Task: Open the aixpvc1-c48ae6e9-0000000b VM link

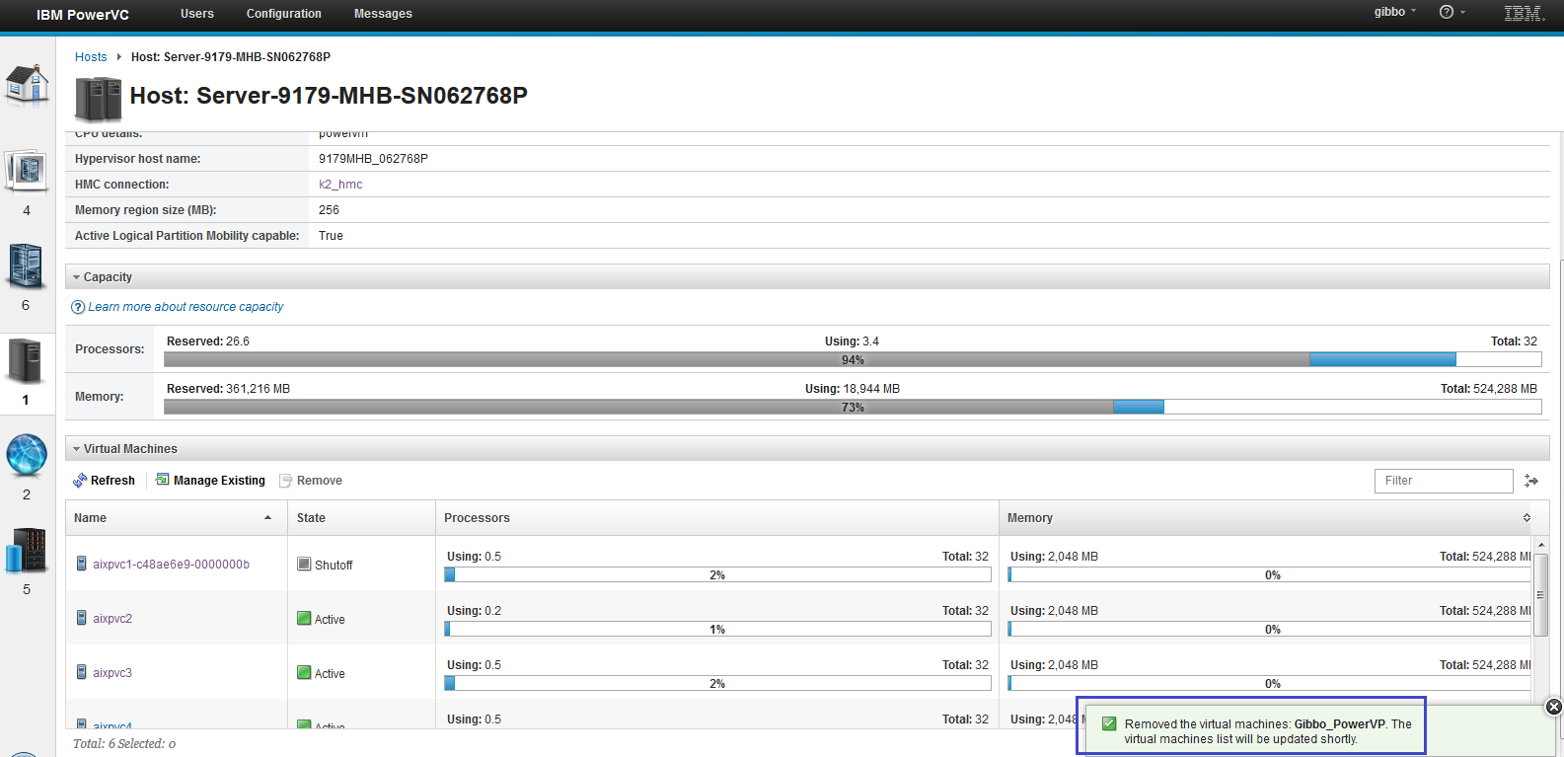Action: click(x=172, y=565)
